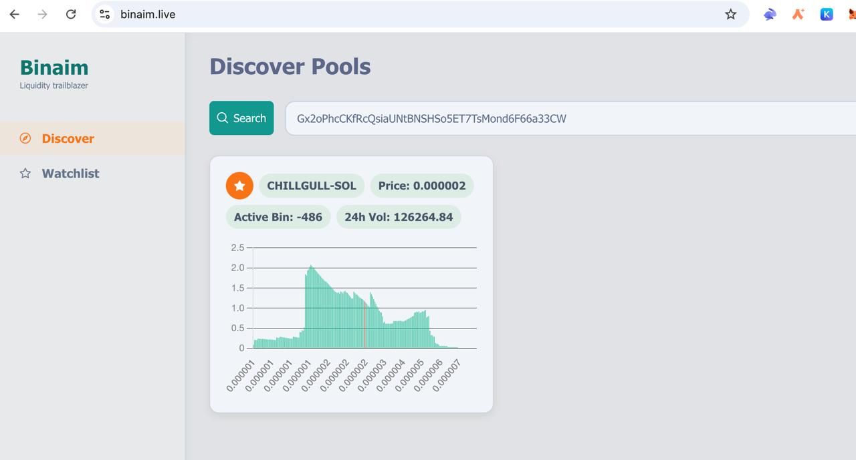Click the Price: 0.000002 badge
The image size is (856, 460).
click(422, 186)
